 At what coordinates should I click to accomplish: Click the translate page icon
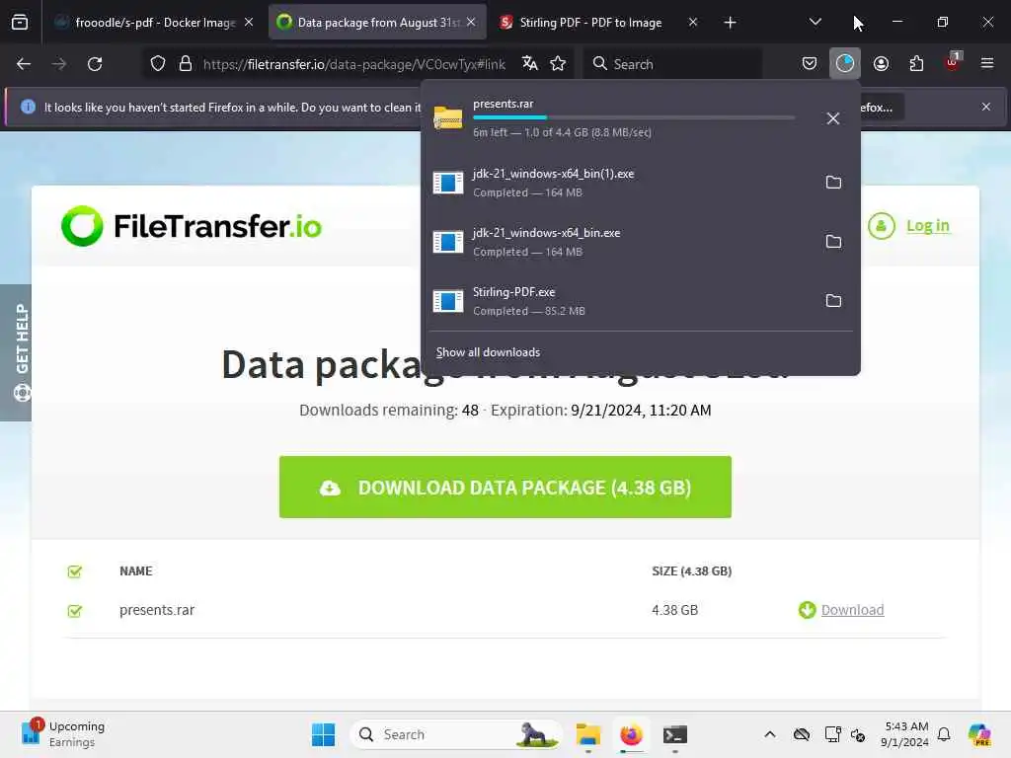tap(530, 64)
